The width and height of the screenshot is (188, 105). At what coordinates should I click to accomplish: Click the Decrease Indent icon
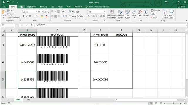(63, 16)
